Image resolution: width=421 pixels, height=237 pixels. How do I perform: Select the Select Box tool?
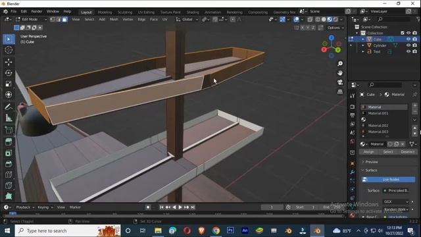(9, 39)
